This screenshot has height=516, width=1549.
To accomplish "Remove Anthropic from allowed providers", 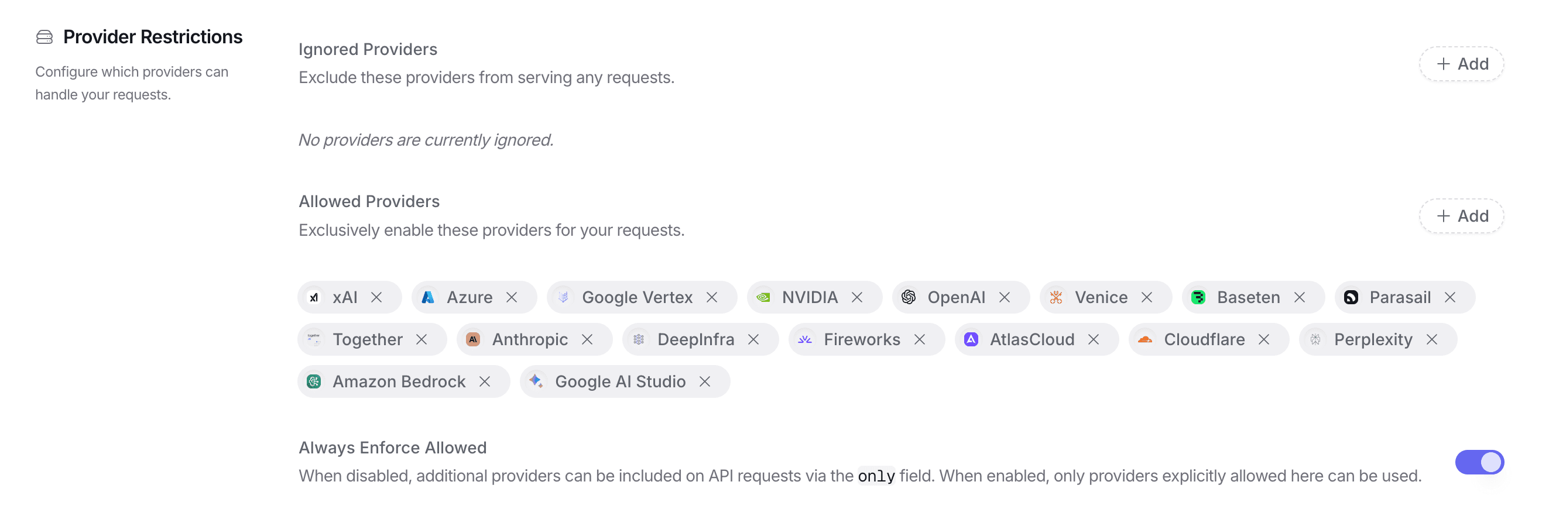I will coord(588,339).
